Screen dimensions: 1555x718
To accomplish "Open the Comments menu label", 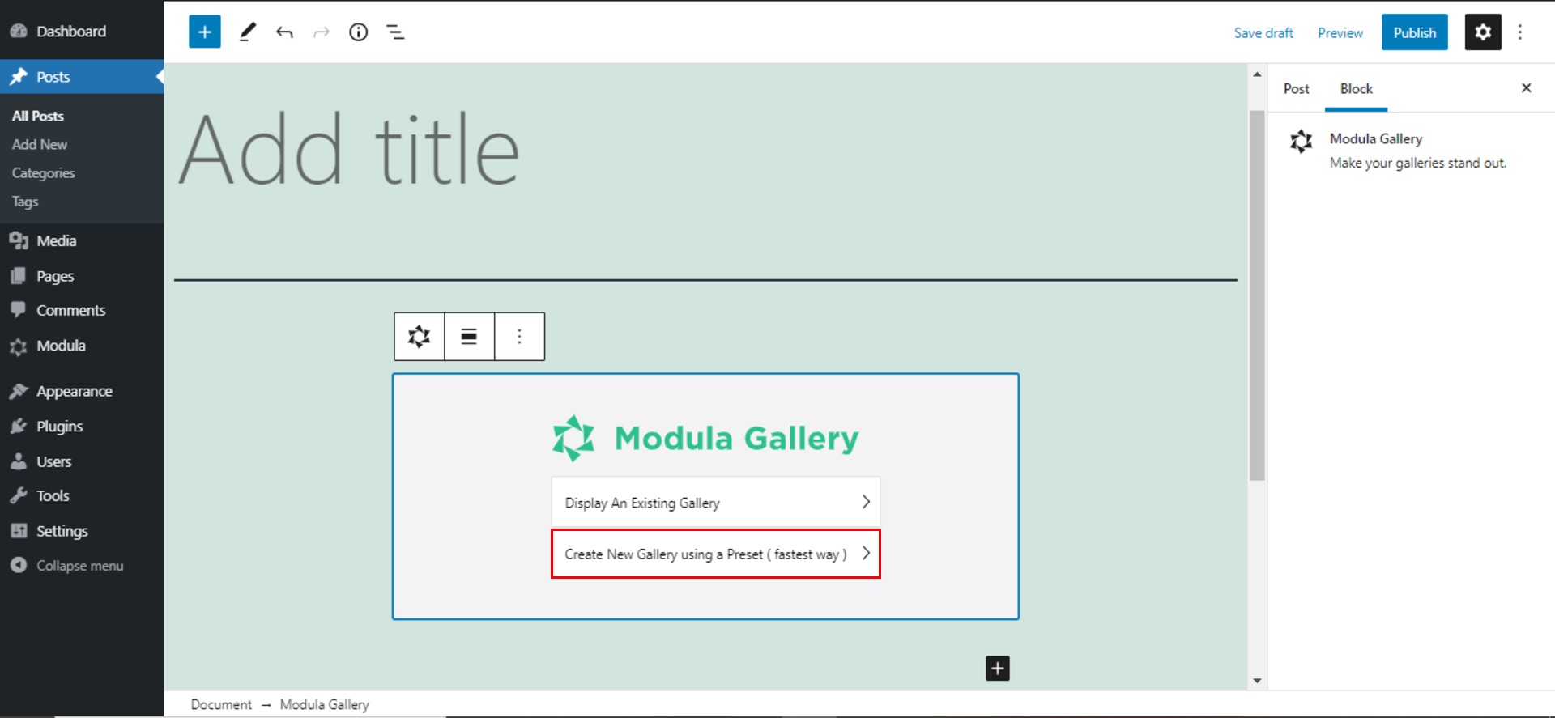I will pos(71,310).
